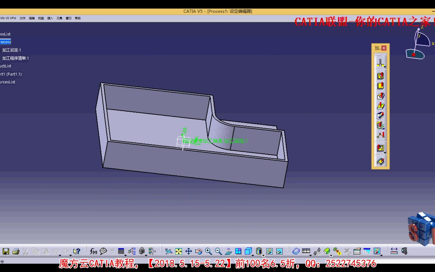
Task: Open the 工具 (Tools) menu
Action: 59,18
